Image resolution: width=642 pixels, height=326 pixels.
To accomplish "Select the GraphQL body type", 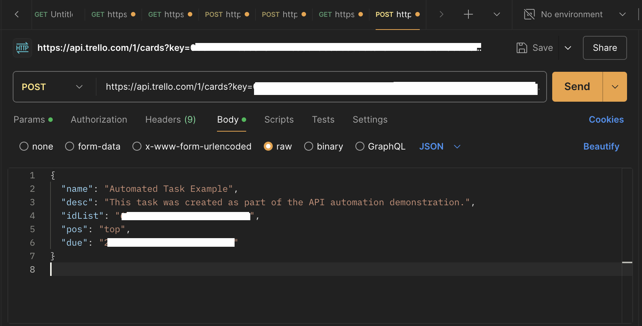I will (380, 147).
